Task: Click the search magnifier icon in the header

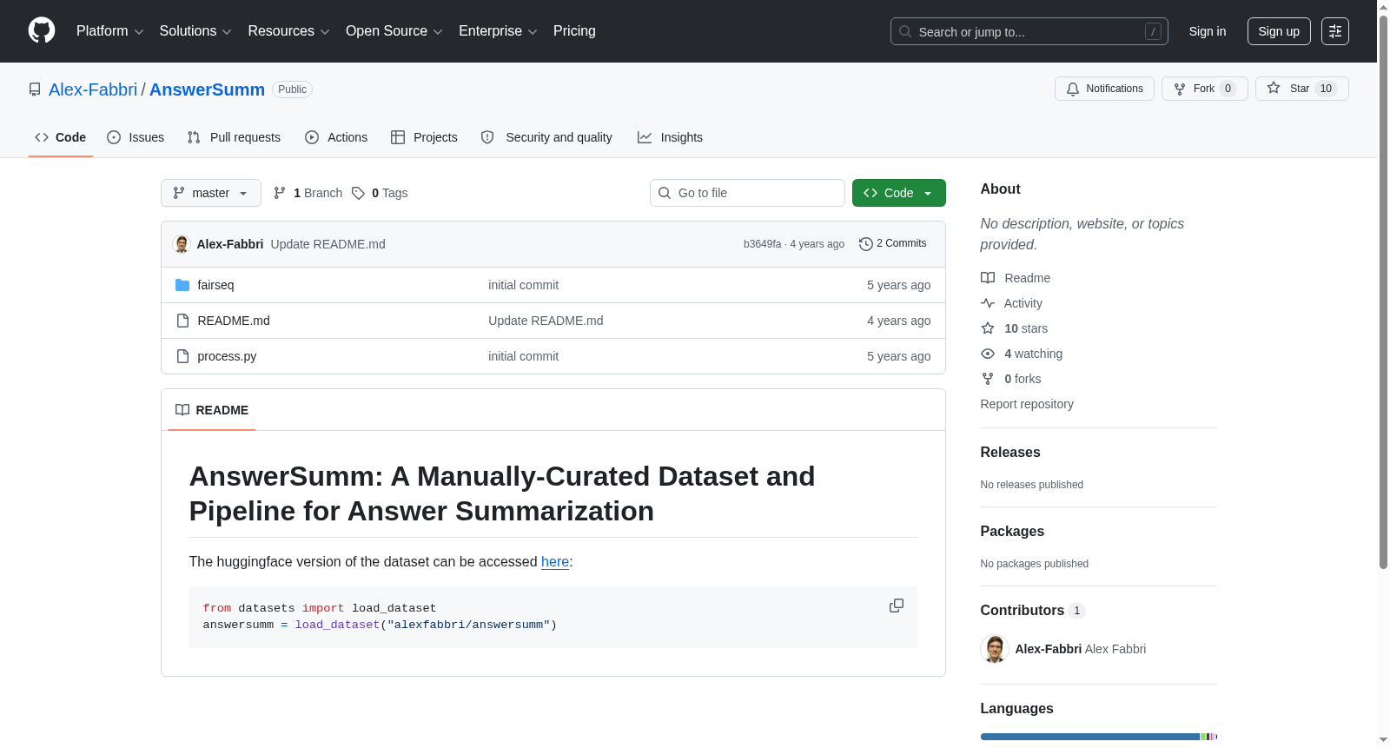Action: click(x=905, y=31)
